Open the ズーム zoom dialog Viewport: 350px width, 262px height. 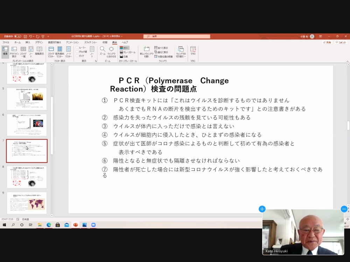103,51
